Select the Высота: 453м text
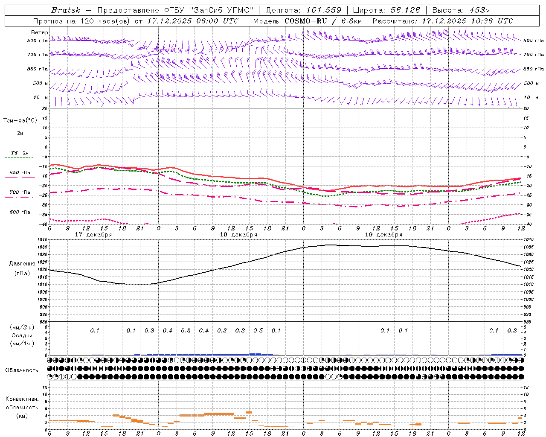546x437 pixels. pos(461,10)
